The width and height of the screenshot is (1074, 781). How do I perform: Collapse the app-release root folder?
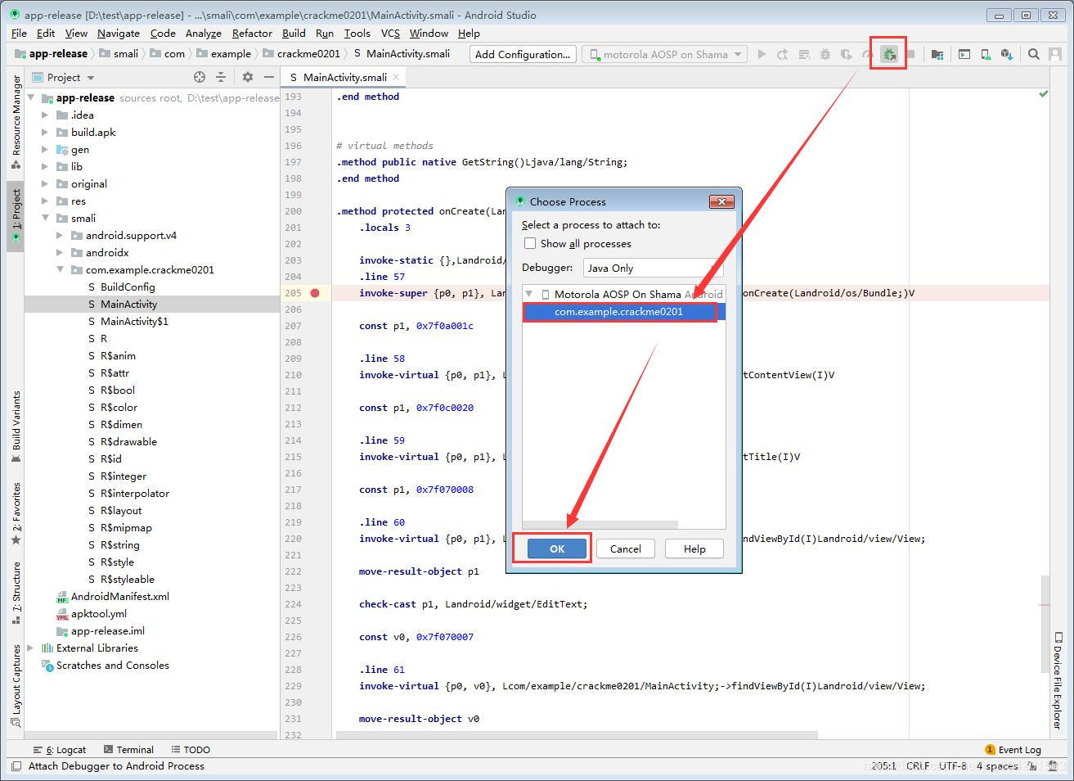point(31,97)
